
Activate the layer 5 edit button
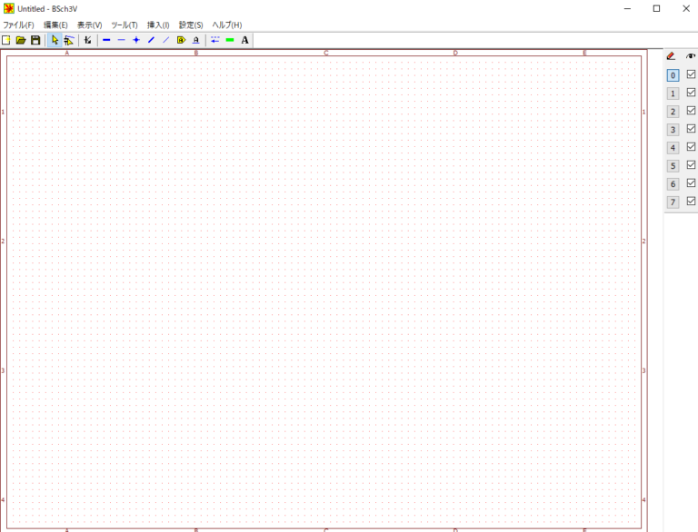click(x=673, y=166)
